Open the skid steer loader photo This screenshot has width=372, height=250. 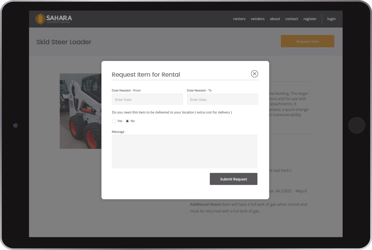point(80,111)
